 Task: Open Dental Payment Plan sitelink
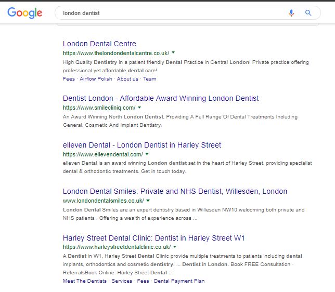click(179, 281)
